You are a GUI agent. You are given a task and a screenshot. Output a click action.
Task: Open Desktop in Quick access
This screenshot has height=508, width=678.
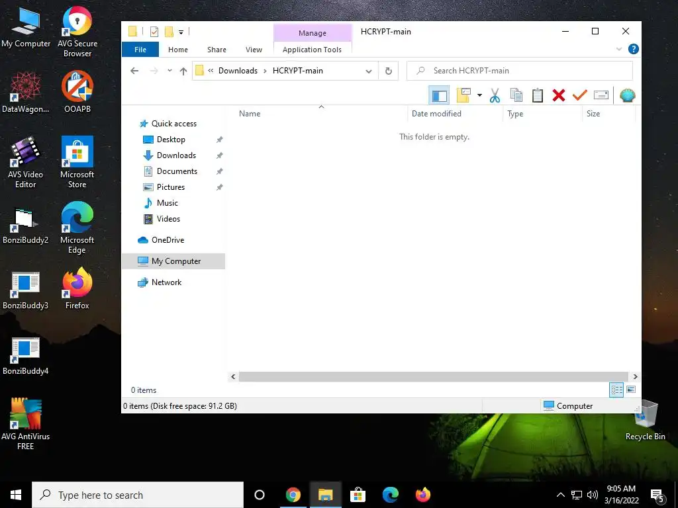pyautogui.click(x=171, y=140)
